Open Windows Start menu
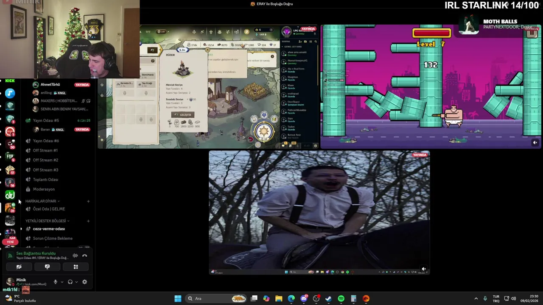The width and height of the screenshot is (543, 305). coord(178,299)
